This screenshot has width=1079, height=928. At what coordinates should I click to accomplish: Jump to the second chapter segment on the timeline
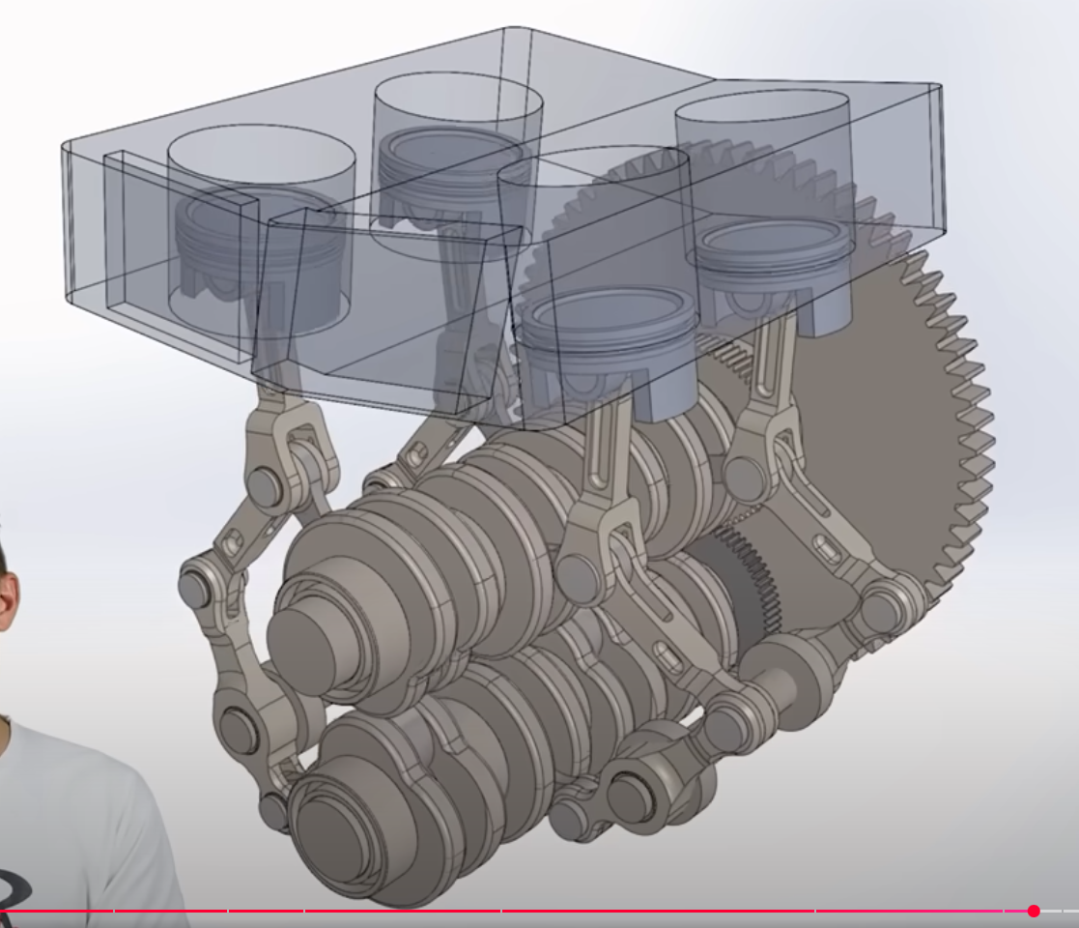(x=171, y=911)
